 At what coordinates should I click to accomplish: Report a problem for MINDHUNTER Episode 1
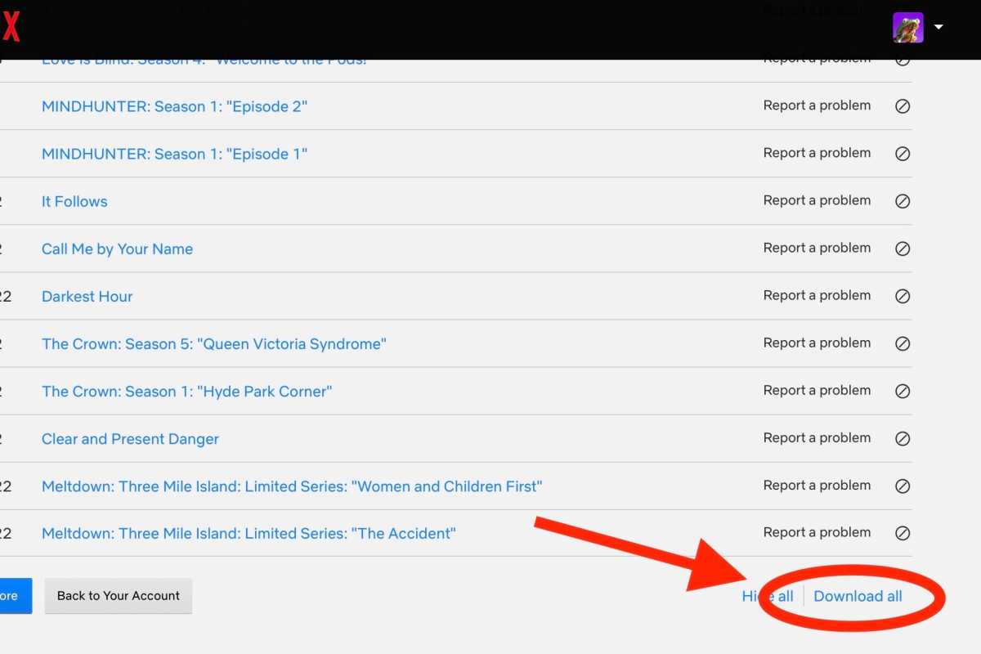(x=817, y=153)
